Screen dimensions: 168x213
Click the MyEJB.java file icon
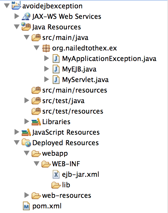click(x=56, y=69)
